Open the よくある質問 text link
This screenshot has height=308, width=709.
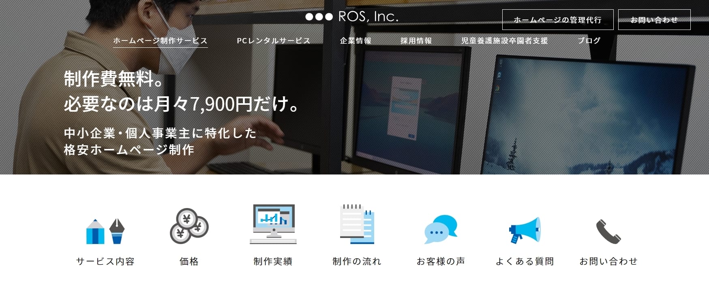(x=525, y=261)
